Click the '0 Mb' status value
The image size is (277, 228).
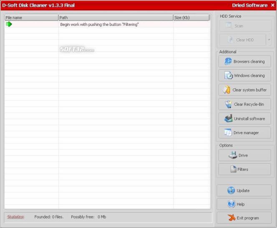[x=102, y=217]
